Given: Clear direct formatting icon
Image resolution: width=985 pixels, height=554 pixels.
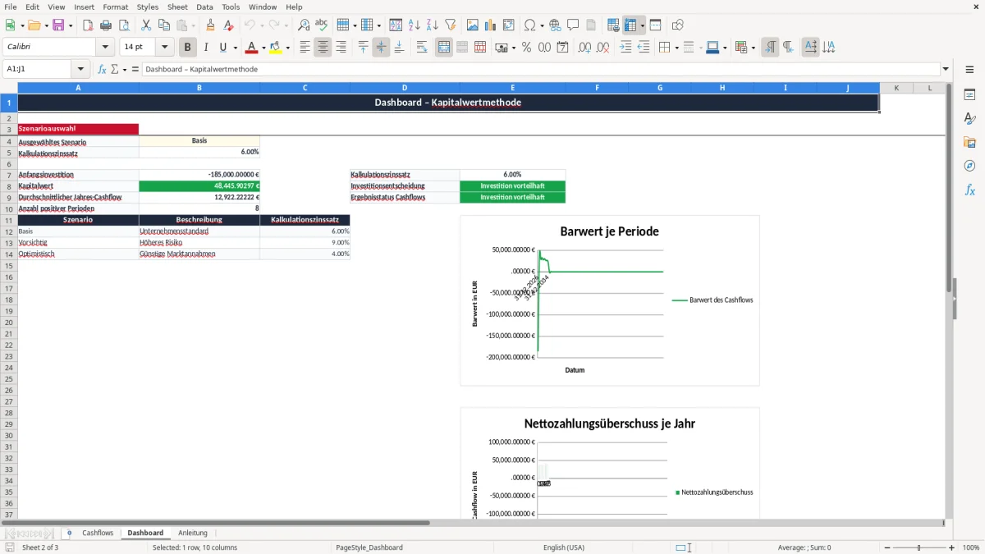Looking at the screenshot, I should (x=228, y=25).
